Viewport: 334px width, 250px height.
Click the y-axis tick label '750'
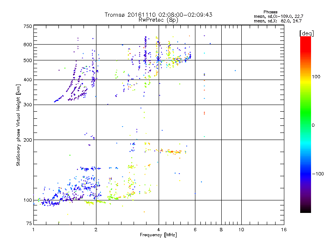coord(28,26)
